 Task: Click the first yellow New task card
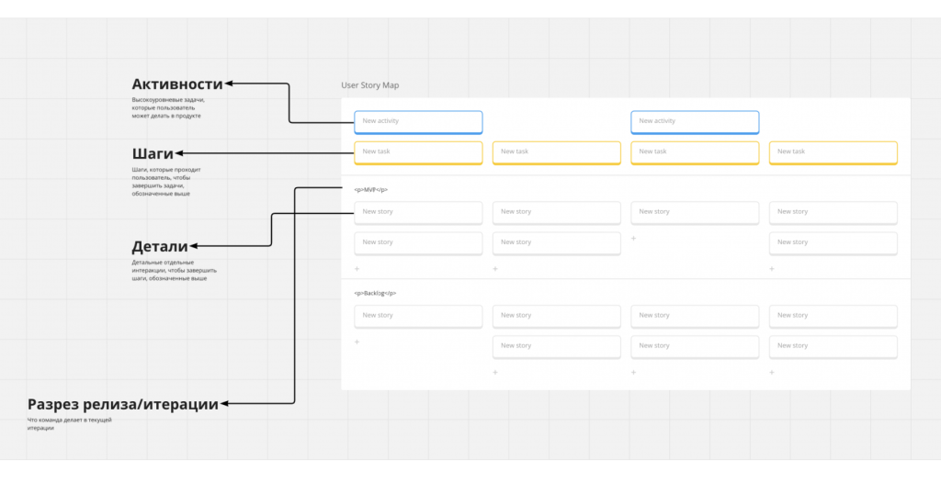click(x=418, y=151)
